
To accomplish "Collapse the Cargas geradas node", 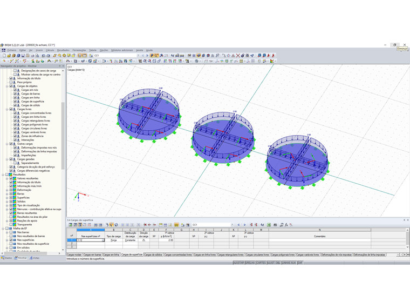I will click(7, 159).
